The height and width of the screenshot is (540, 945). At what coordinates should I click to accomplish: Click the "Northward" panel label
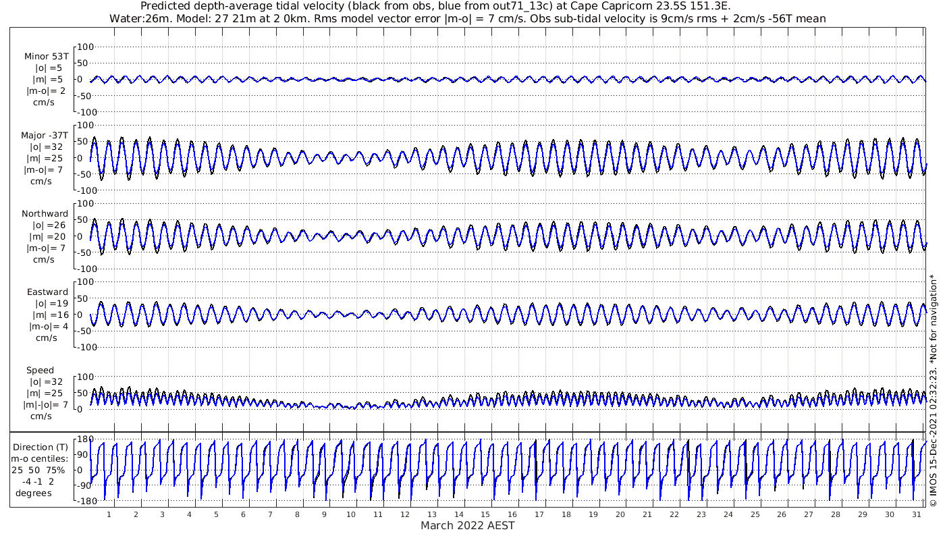[x=45, y=214]
